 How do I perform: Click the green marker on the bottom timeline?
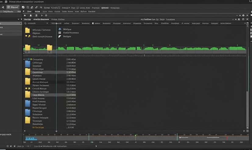point(136,137)
